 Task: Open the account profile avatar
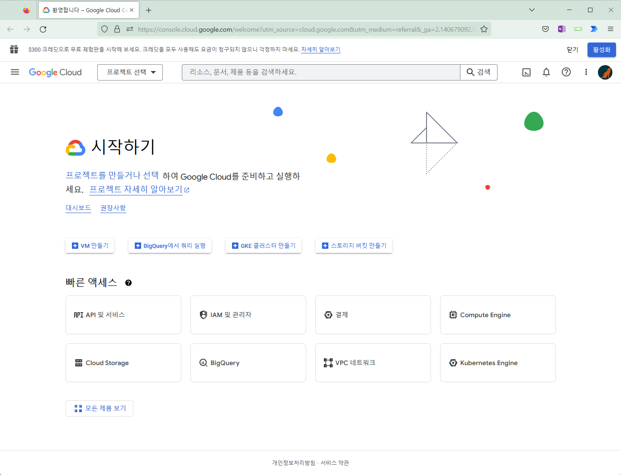(x=605, y=72)
